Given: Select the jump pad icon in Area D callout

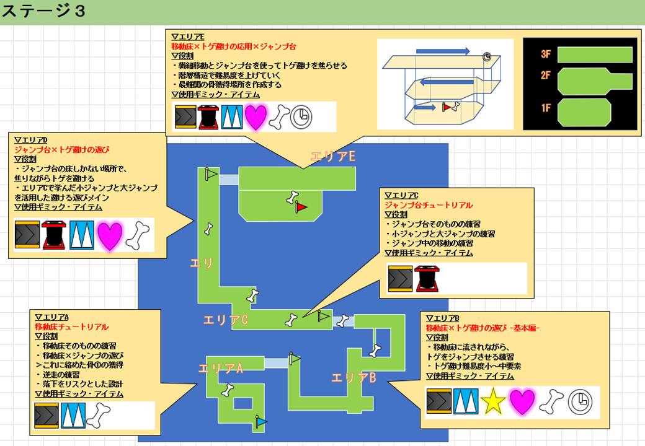Looking at the screenshot, I should point(55,236).
